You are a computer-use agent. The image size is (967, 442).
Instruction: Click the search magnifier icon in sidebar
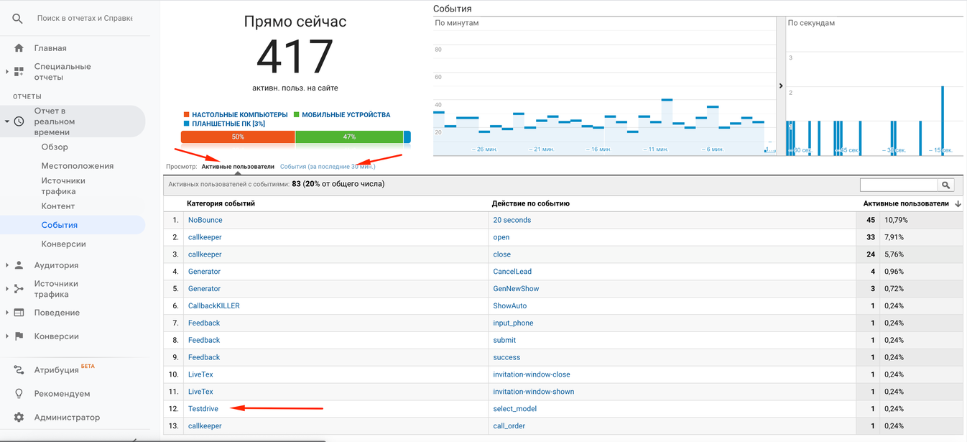pos(18,19)
